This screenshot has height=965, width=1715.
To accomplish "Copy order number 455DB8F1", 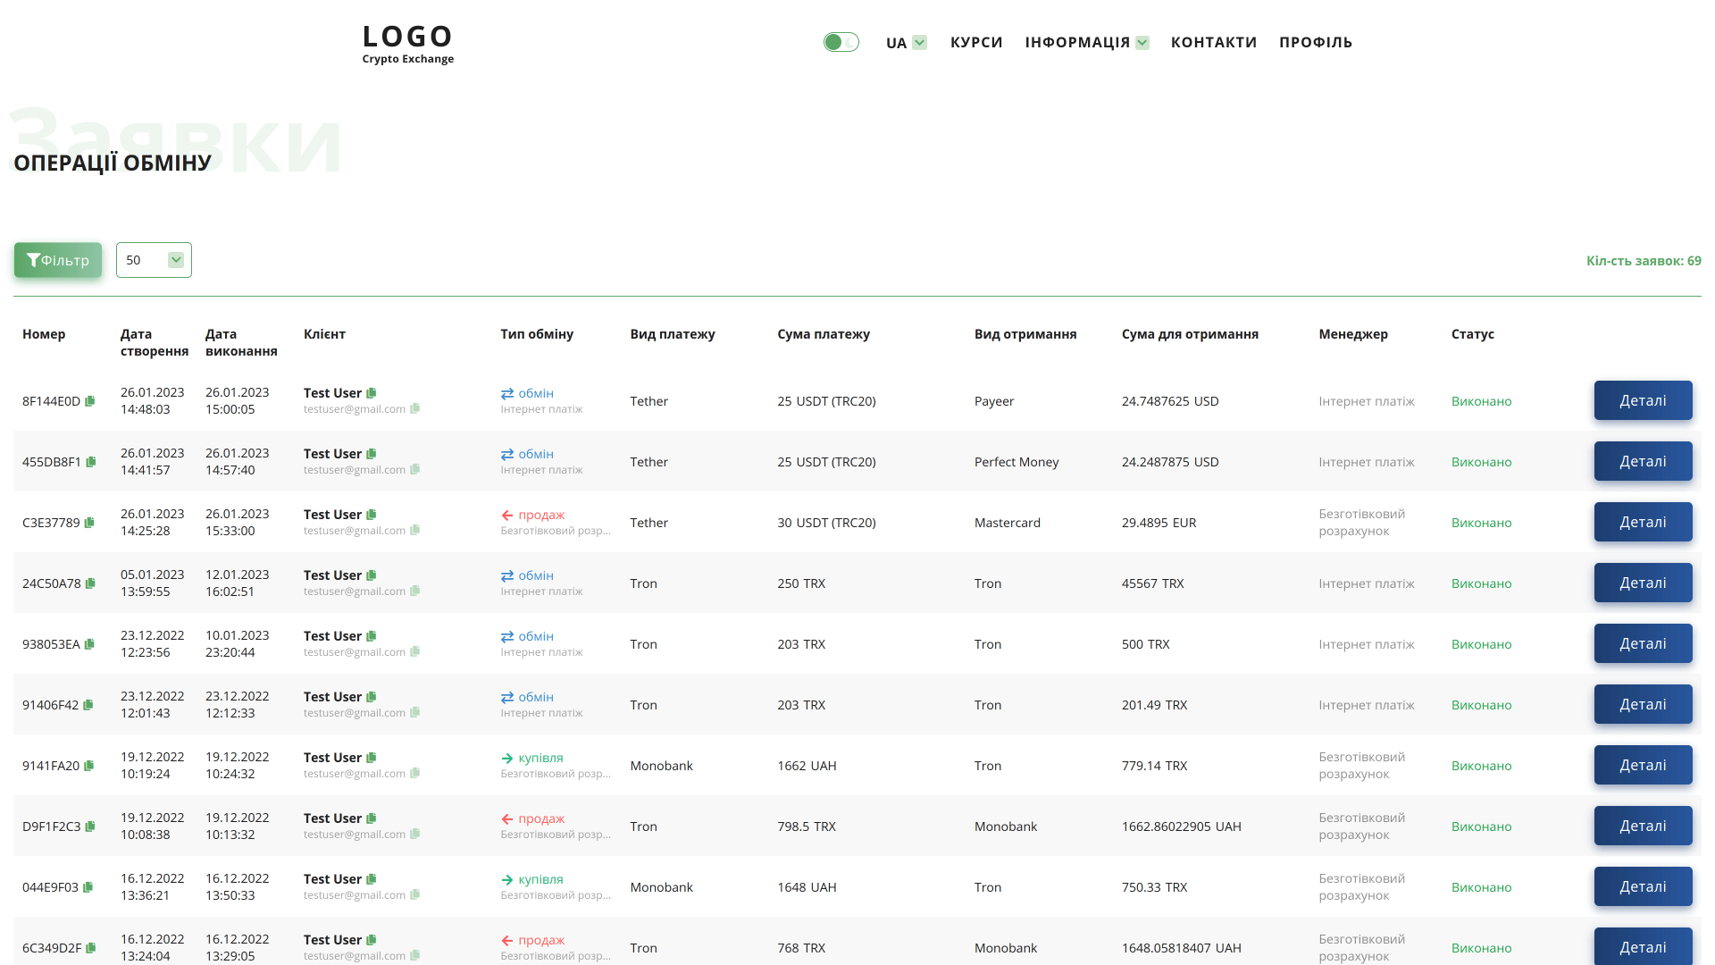I will 90,462.
